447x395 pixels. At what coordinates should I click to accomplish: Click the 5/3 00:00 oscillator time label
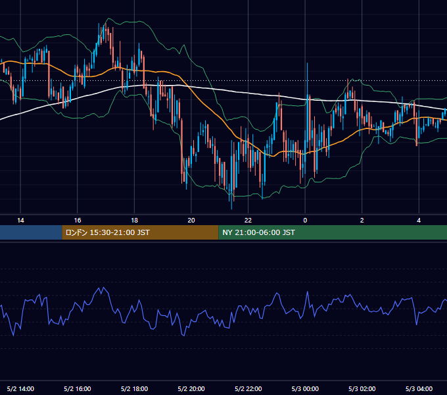pyautogui.click(x=305, y=388)
